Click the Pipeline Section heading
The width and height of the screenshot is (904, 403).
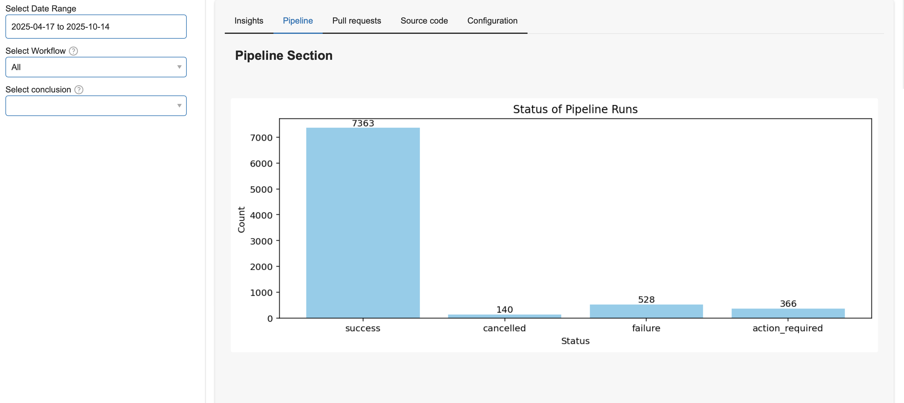tap(283, 55)
